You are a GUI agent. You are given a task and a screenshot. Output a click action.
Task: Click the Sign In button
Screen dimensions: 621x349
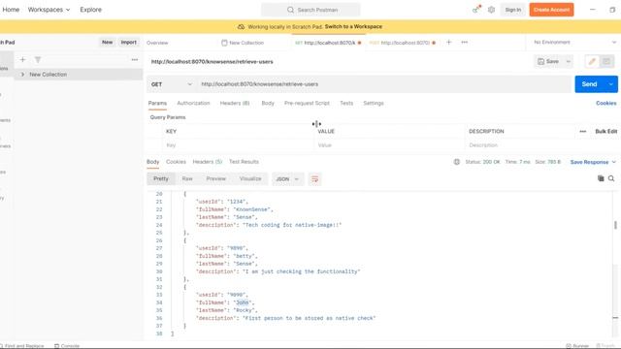[x=513, y=10]
